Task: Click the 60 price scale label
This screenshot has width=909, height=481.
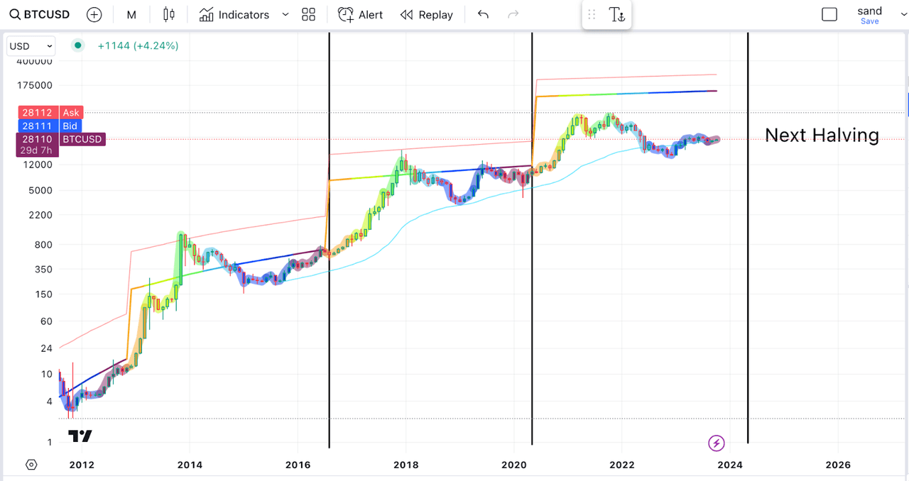Action: [x=46, y=321]
